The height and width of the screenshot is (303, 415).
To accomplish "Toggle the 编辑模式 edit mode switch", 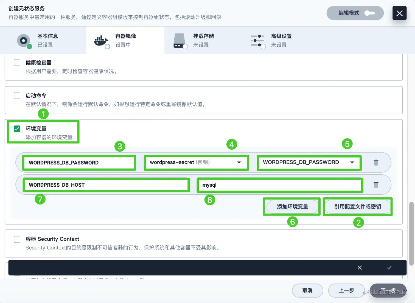I will point(369,13).
